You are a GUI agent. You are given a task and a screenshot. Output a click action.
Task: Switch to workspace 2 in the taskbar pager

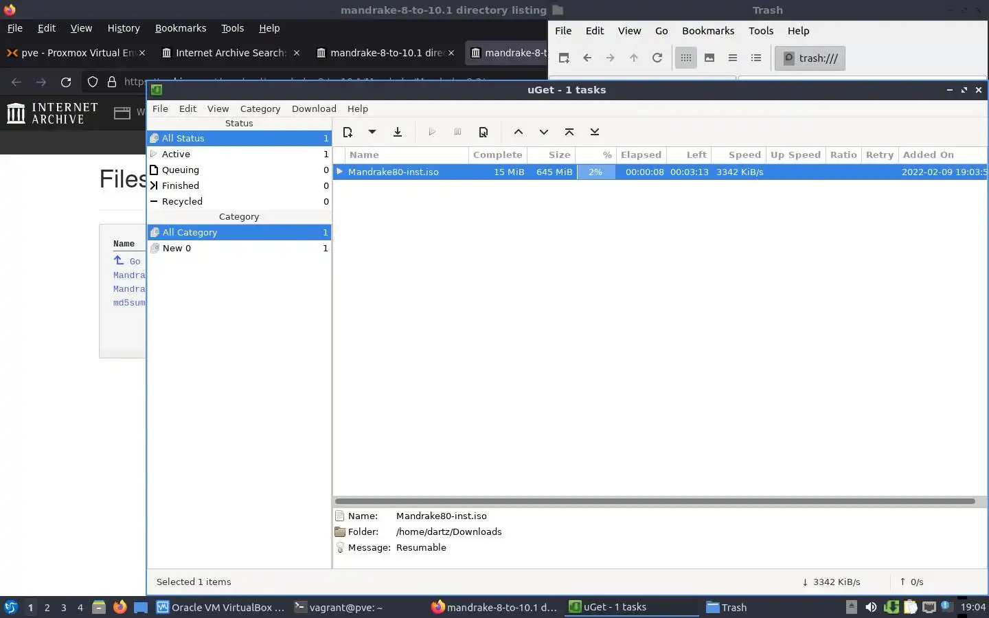point(47,607)
